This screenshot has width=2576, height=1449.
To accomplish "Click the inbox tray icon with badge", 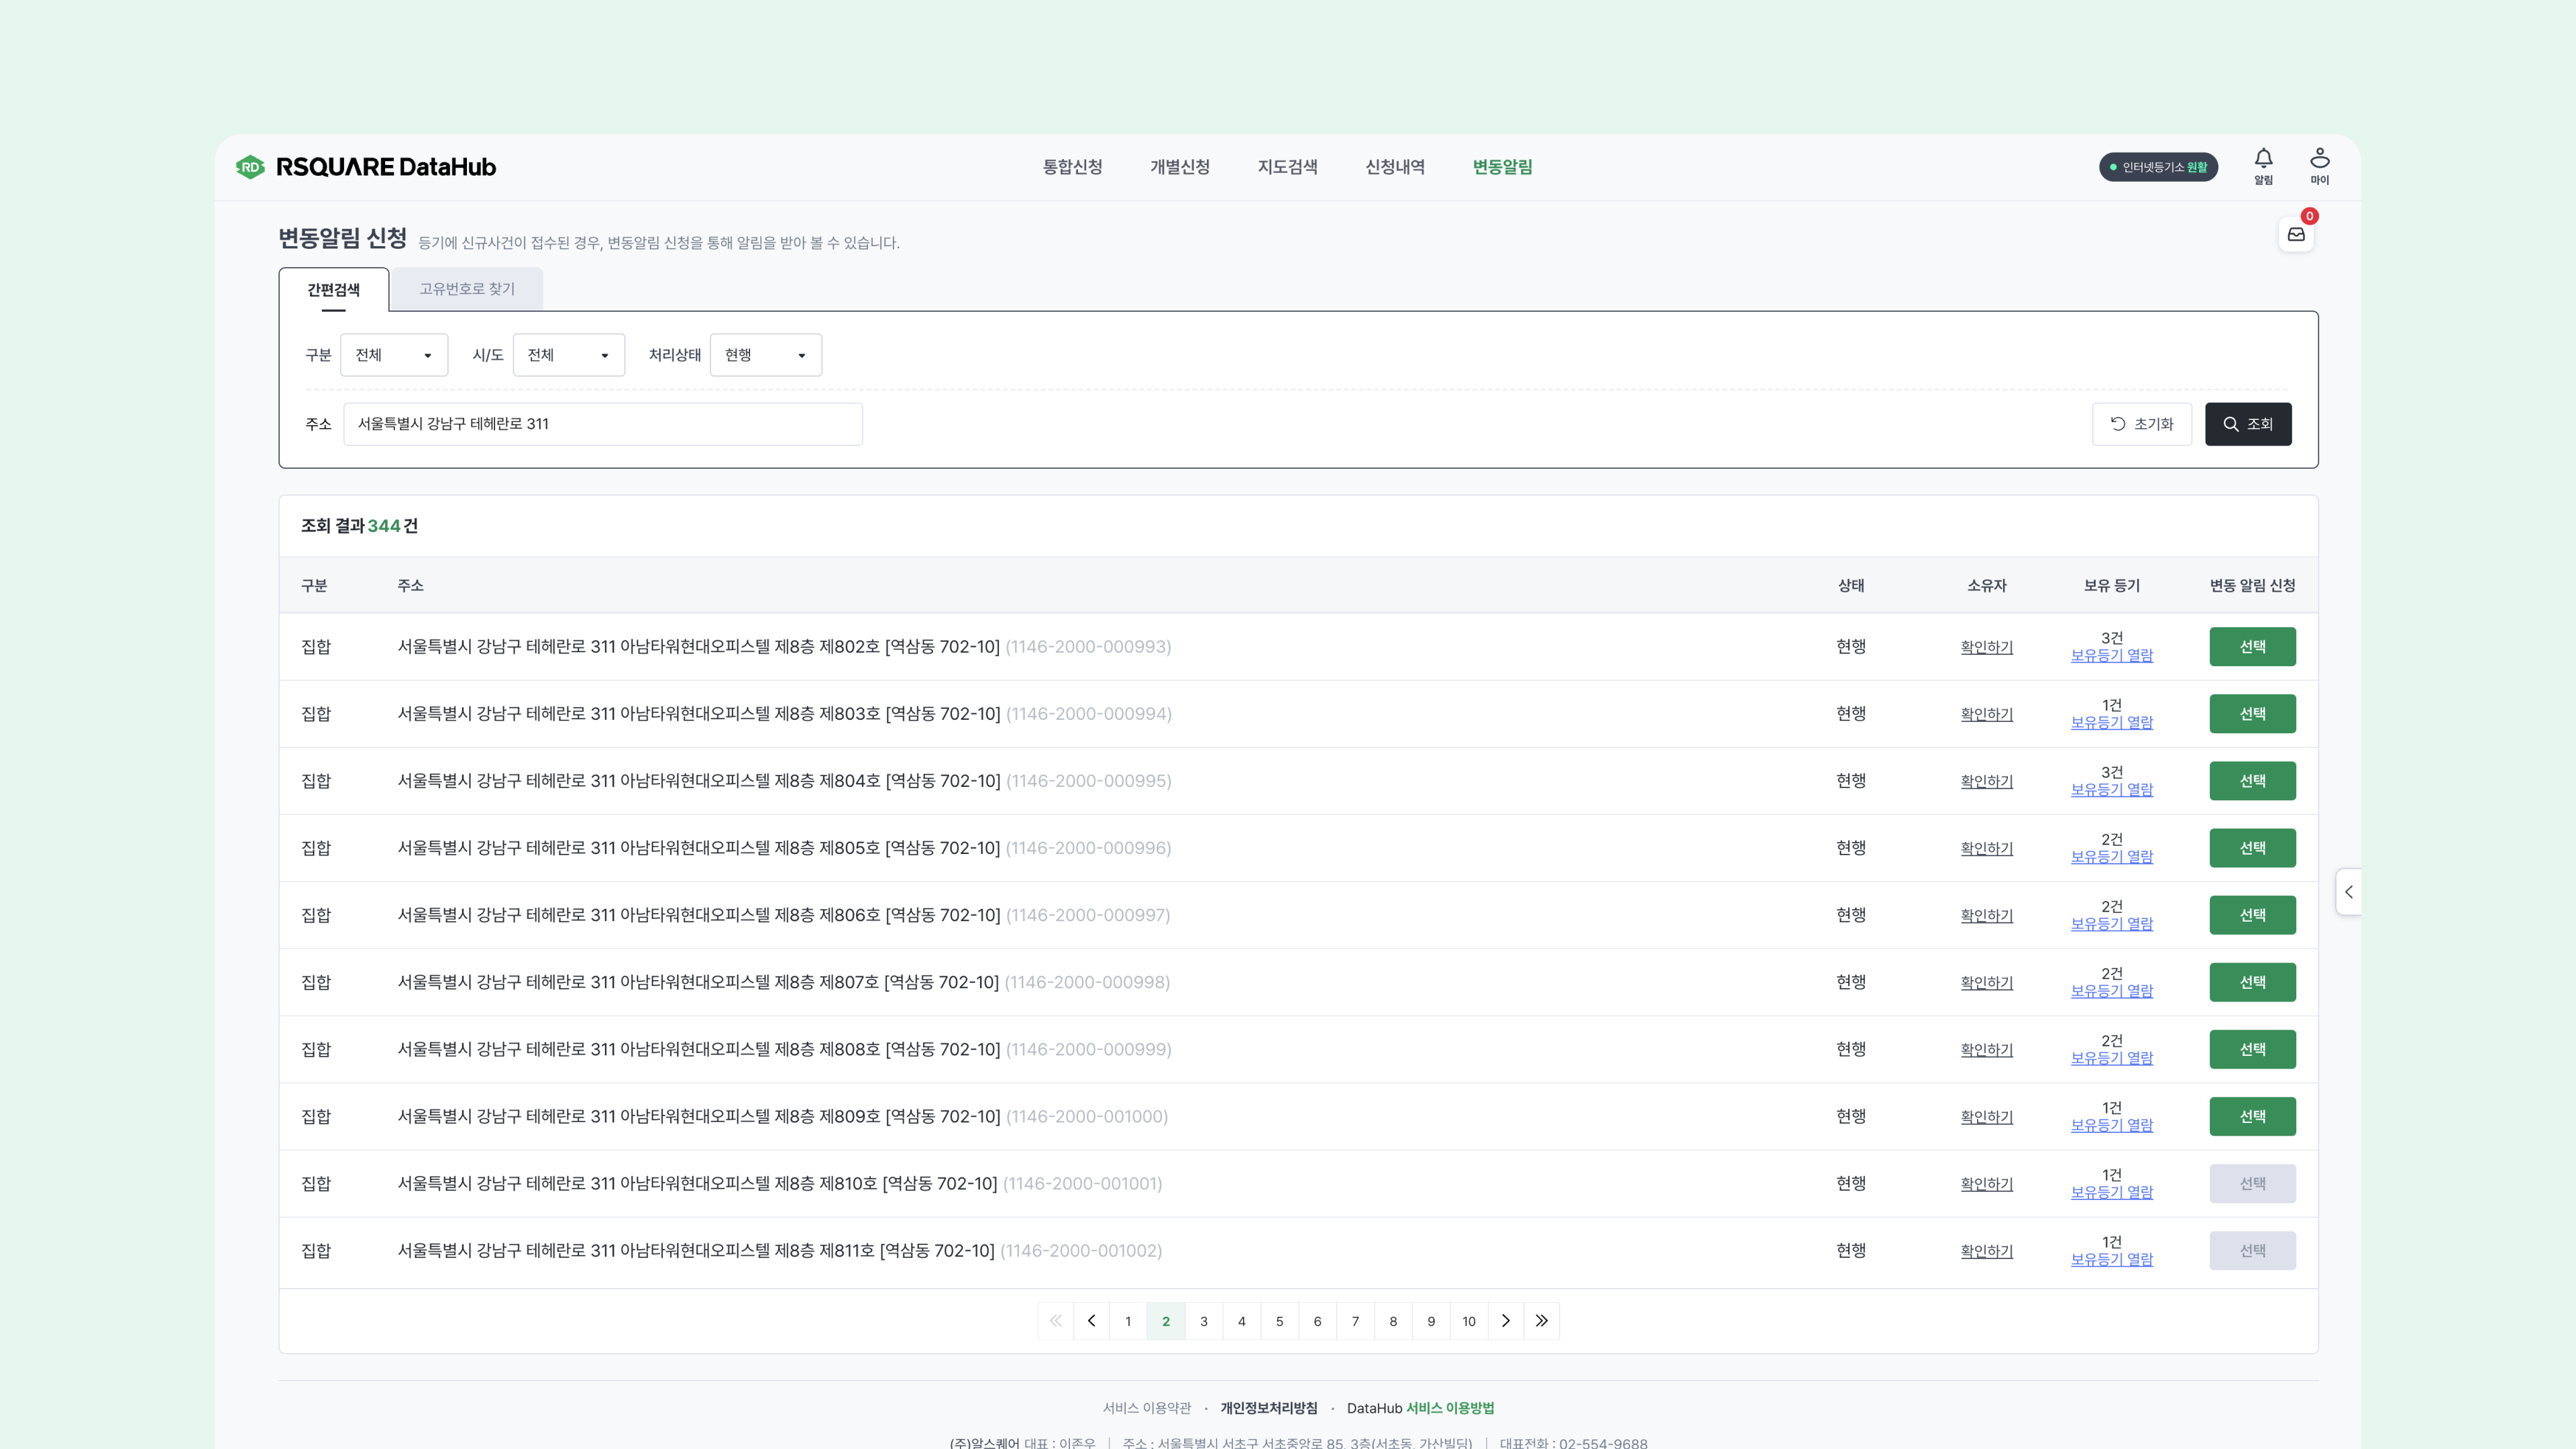I will [2296, 234].
